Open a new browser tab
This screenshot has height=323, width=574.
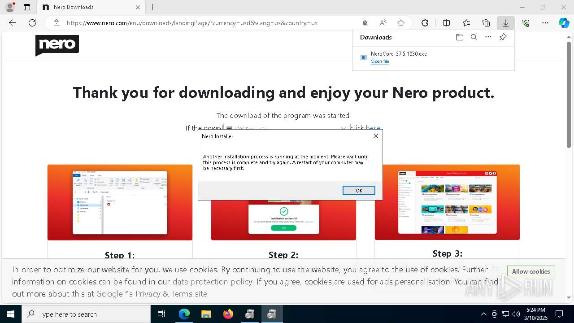click(x=153, y=7)
